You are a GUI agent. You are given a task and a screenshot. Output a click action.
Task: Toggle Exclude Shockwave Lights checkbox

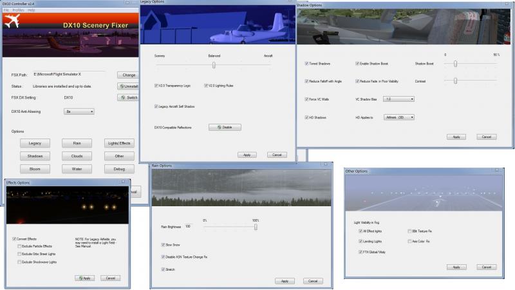(19, 262)
